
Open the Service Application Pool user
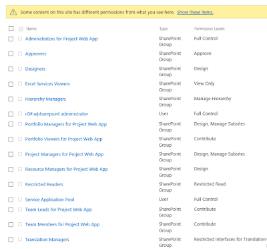(49, 200)
